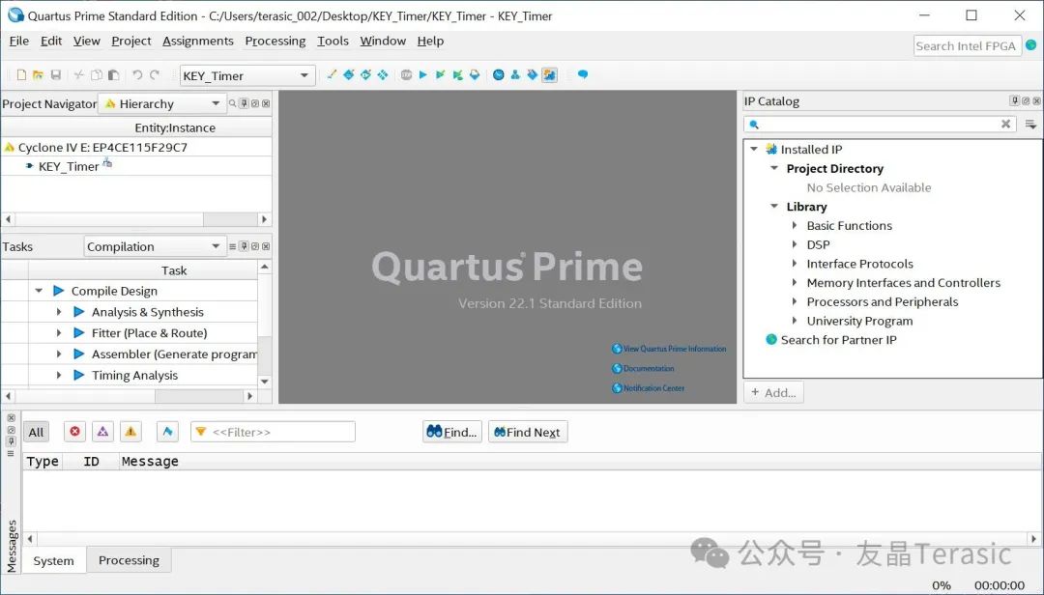Open Settings with the pencil toolbar icon
Image resolution: width=1044 pixels, height=595 pixels.
[332, 74]
